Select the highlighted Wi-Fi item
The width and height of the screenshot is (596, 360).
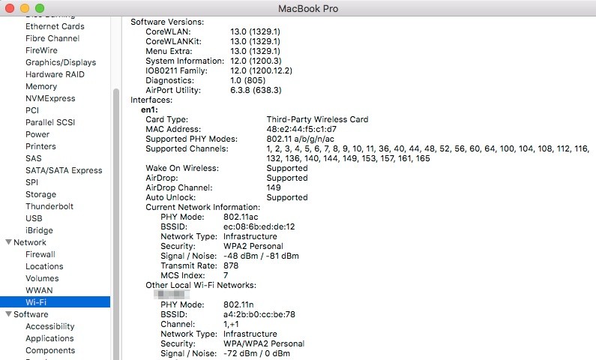tap(55, 302)
